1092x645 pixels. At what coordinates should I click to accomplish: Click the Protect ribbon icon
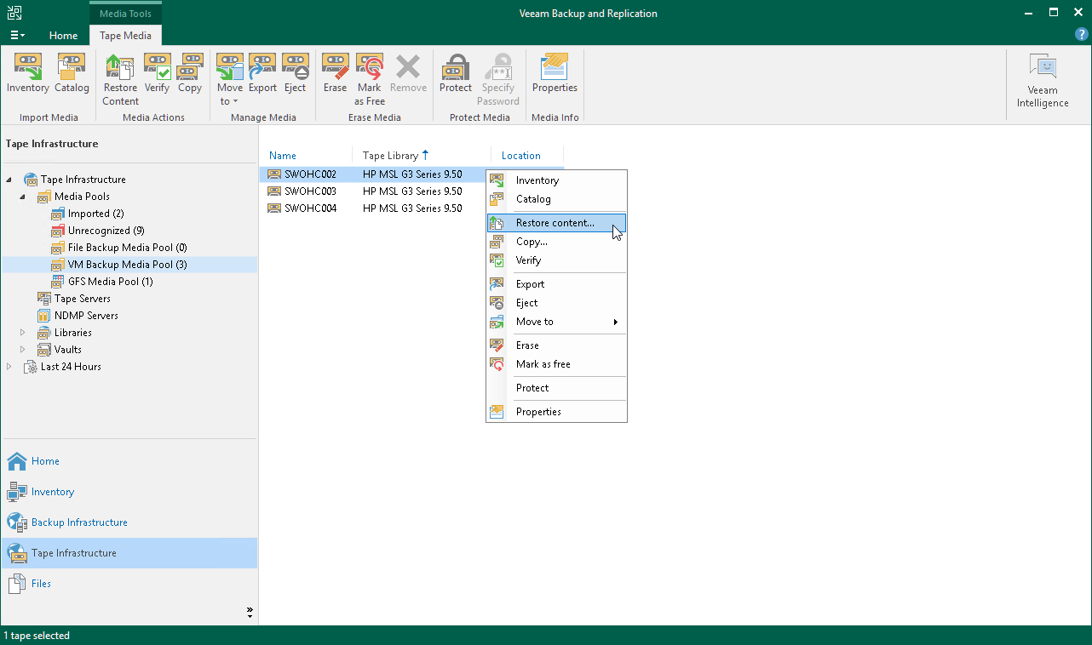(x=456, y=74)
